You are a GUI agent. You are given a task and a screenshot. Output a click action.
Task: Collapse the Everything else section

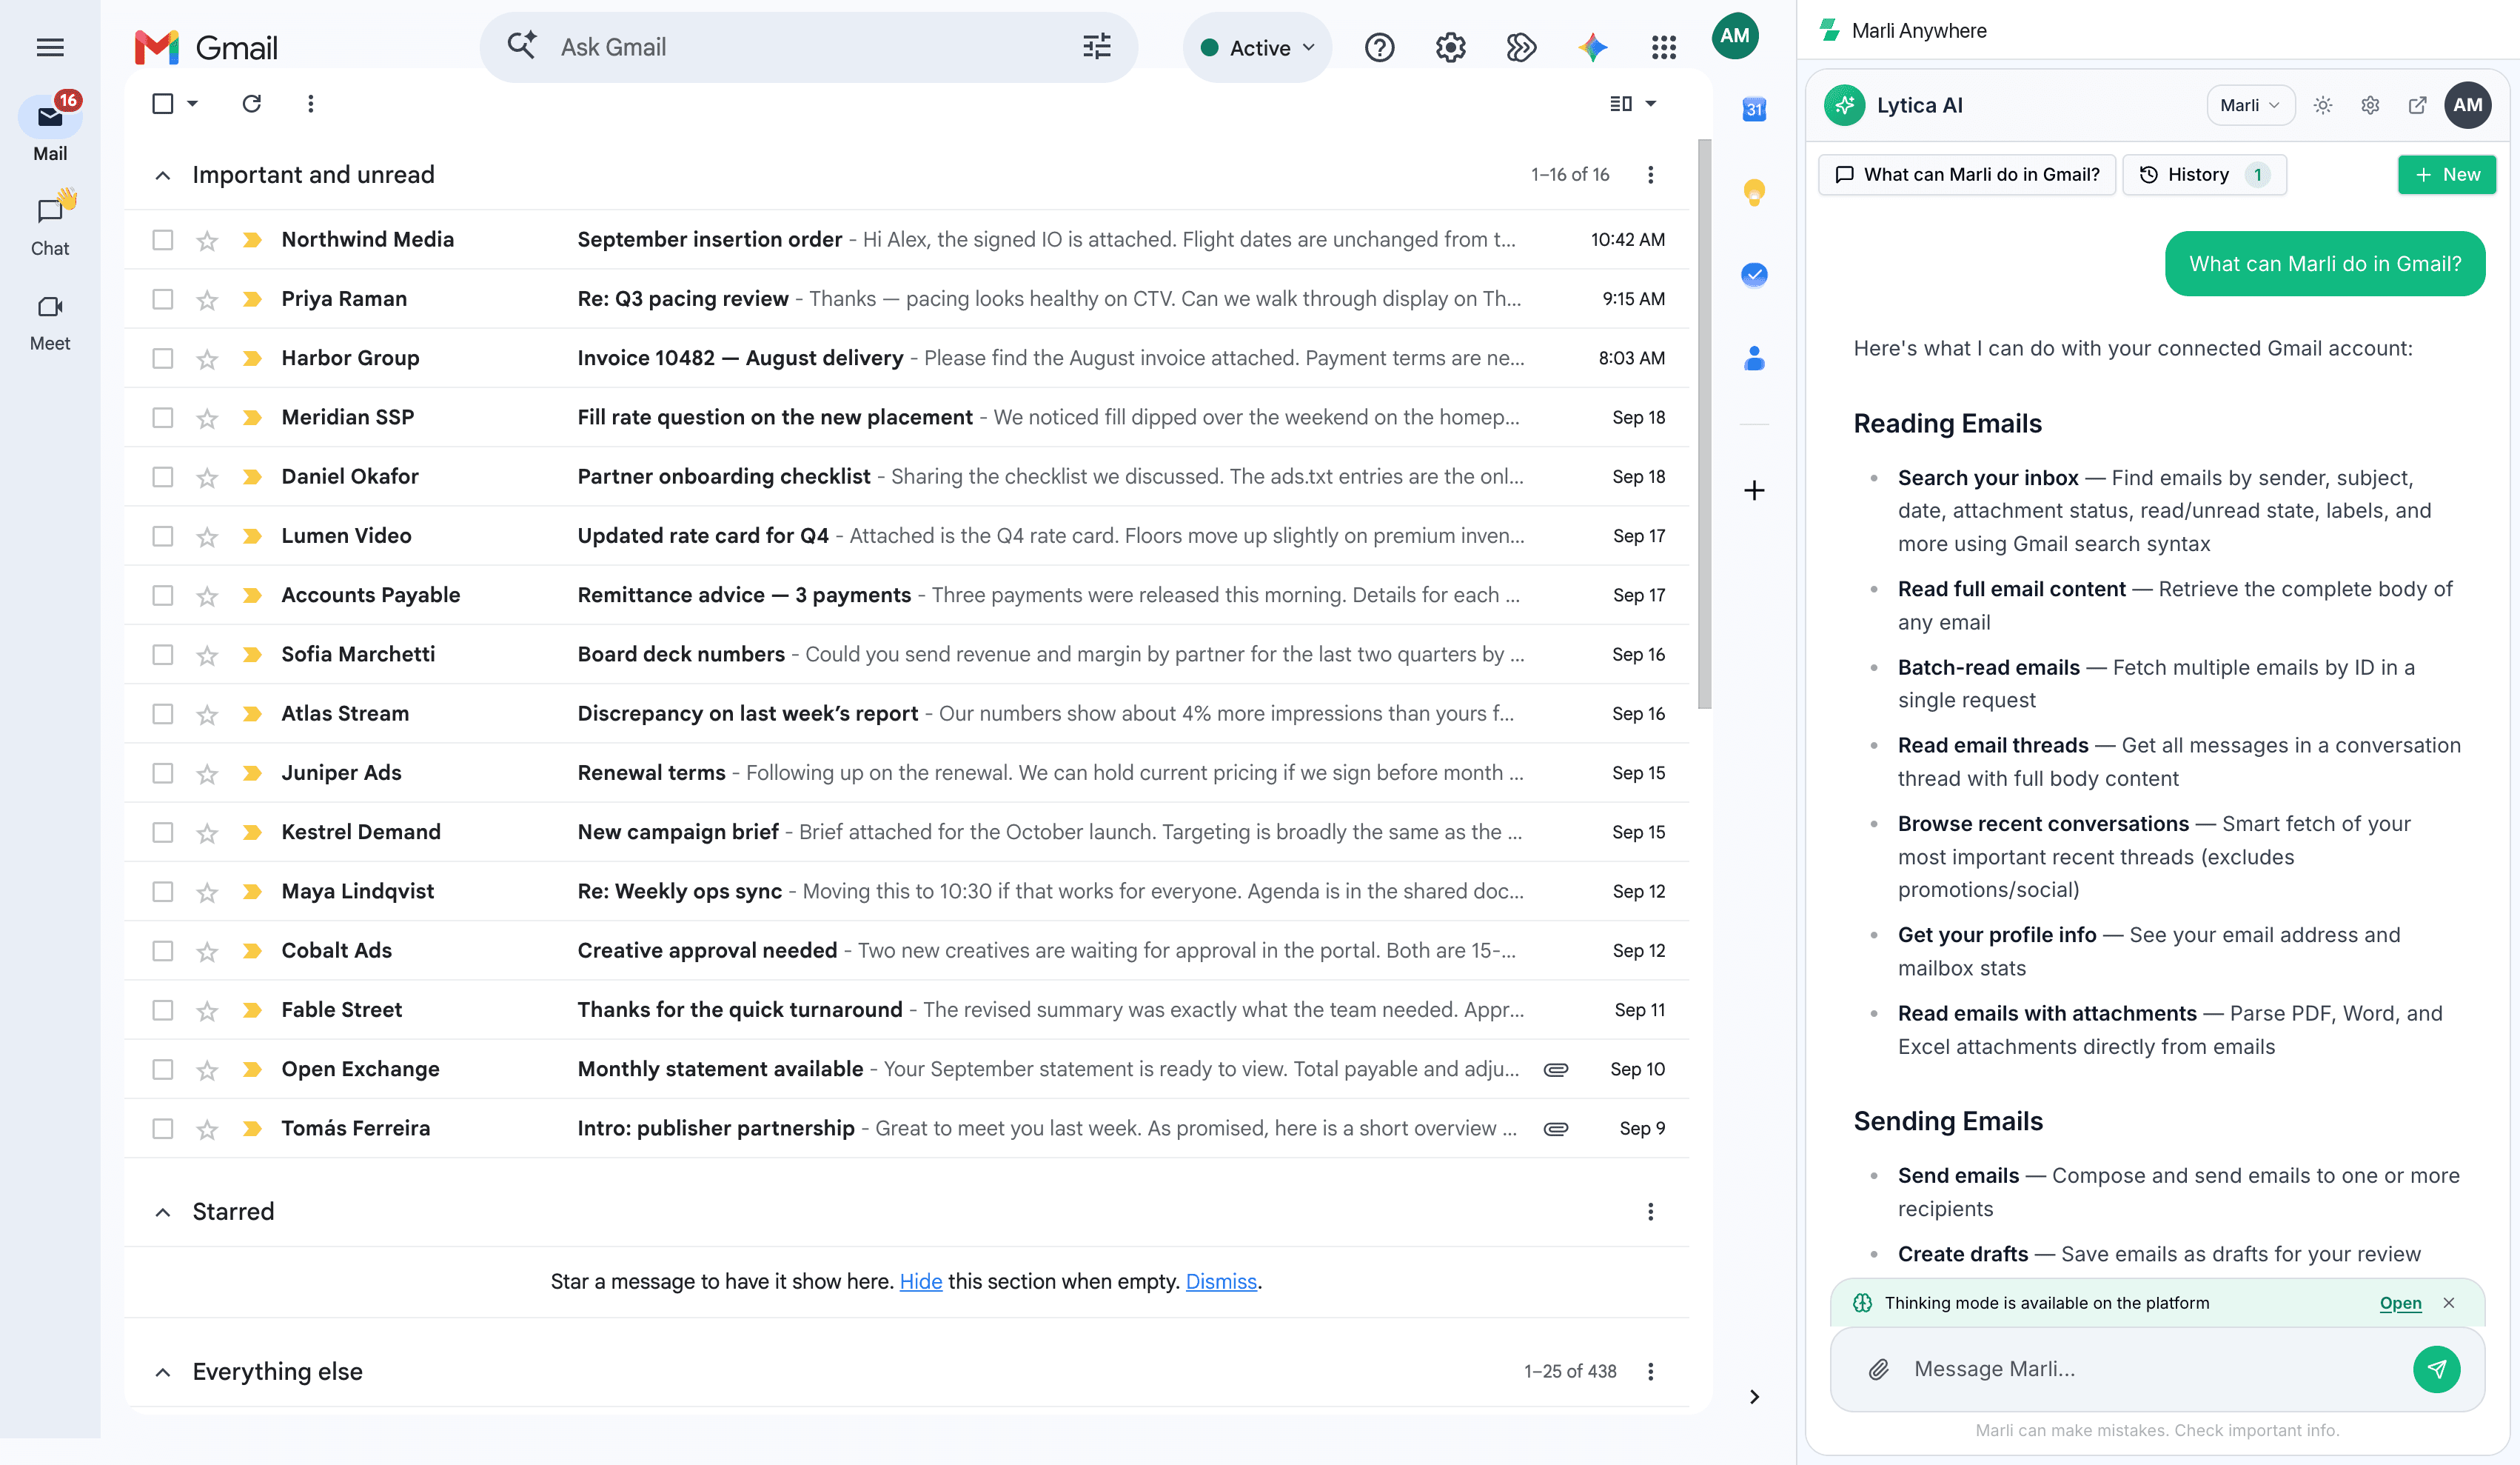tap(163, 1372)
